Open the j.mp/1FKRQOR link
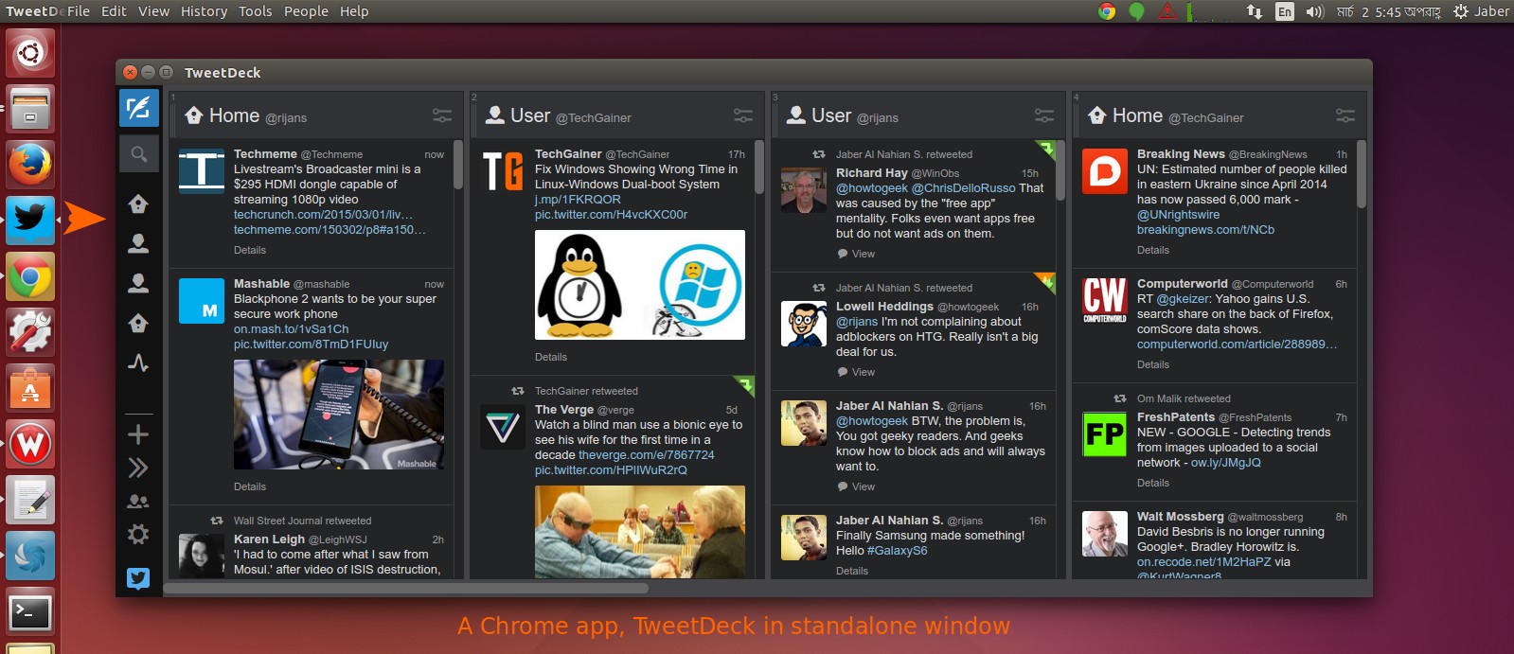 (x=578, y=200)
